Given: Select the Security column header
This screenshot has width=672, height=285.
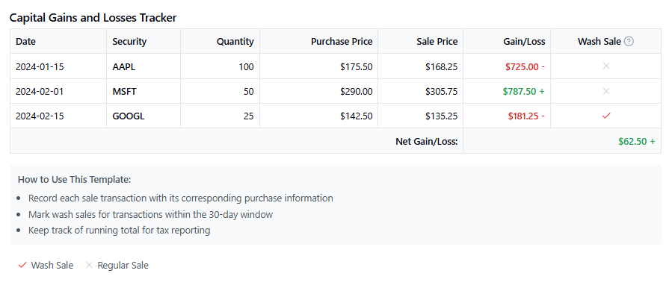Looking at the screenshot, I should click(x=144, y=42).
